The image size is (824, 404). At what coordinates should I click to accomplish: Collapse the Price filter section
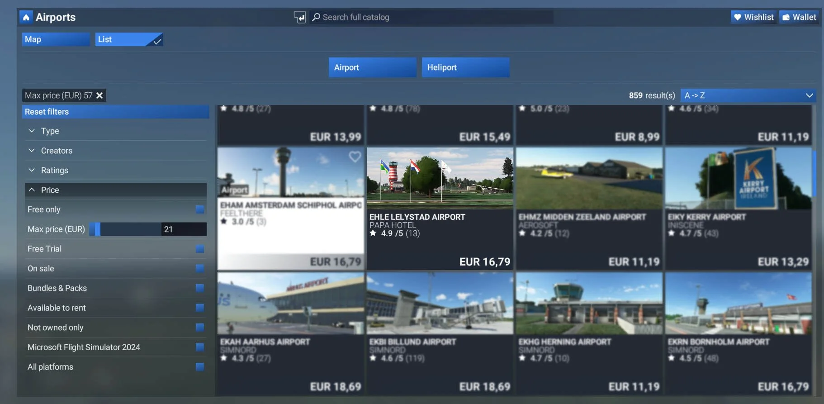tap(116, 190)
